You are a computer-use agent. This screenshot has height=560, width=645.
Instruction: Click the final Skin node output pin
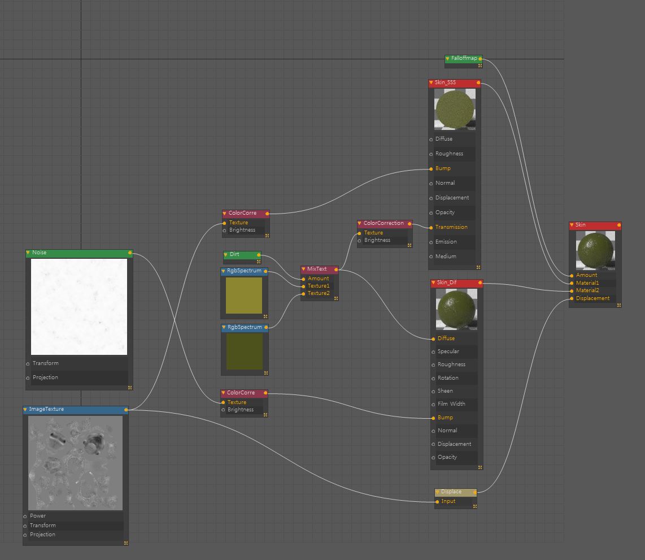click(x=618, y=225)
